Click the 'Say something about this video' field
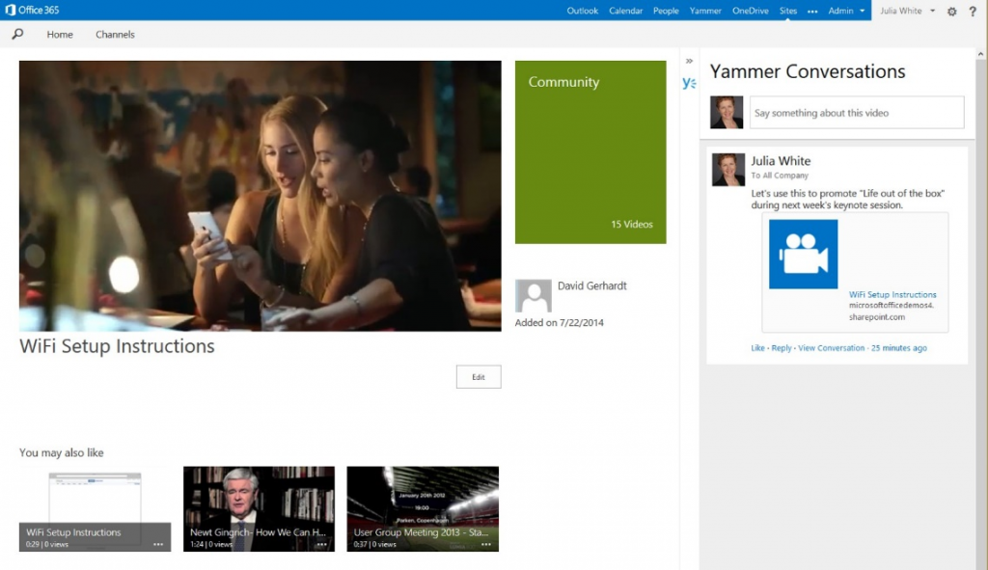 (856, 112)
